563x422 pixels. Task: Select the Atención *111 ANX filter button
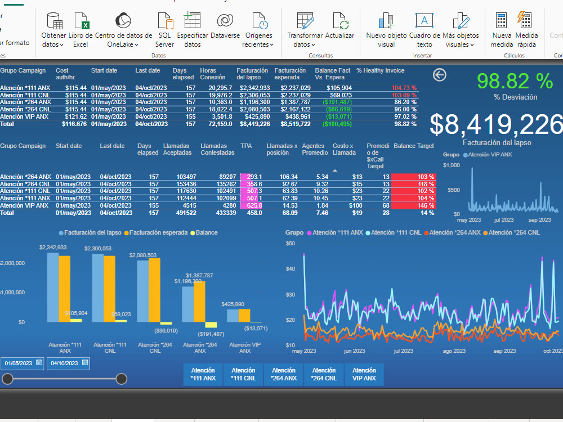[x=202, y=374]
